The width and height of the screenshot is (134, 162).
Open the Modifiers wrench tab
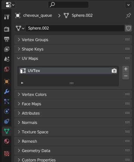coord(7,92)
